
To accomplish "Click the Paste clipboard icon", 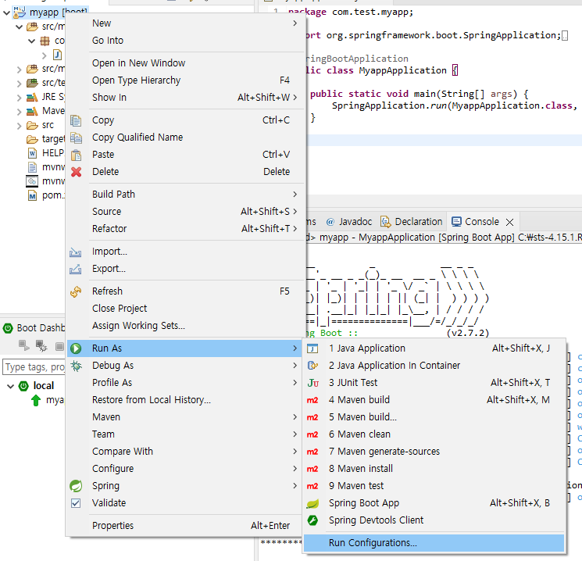I will 76,155.
